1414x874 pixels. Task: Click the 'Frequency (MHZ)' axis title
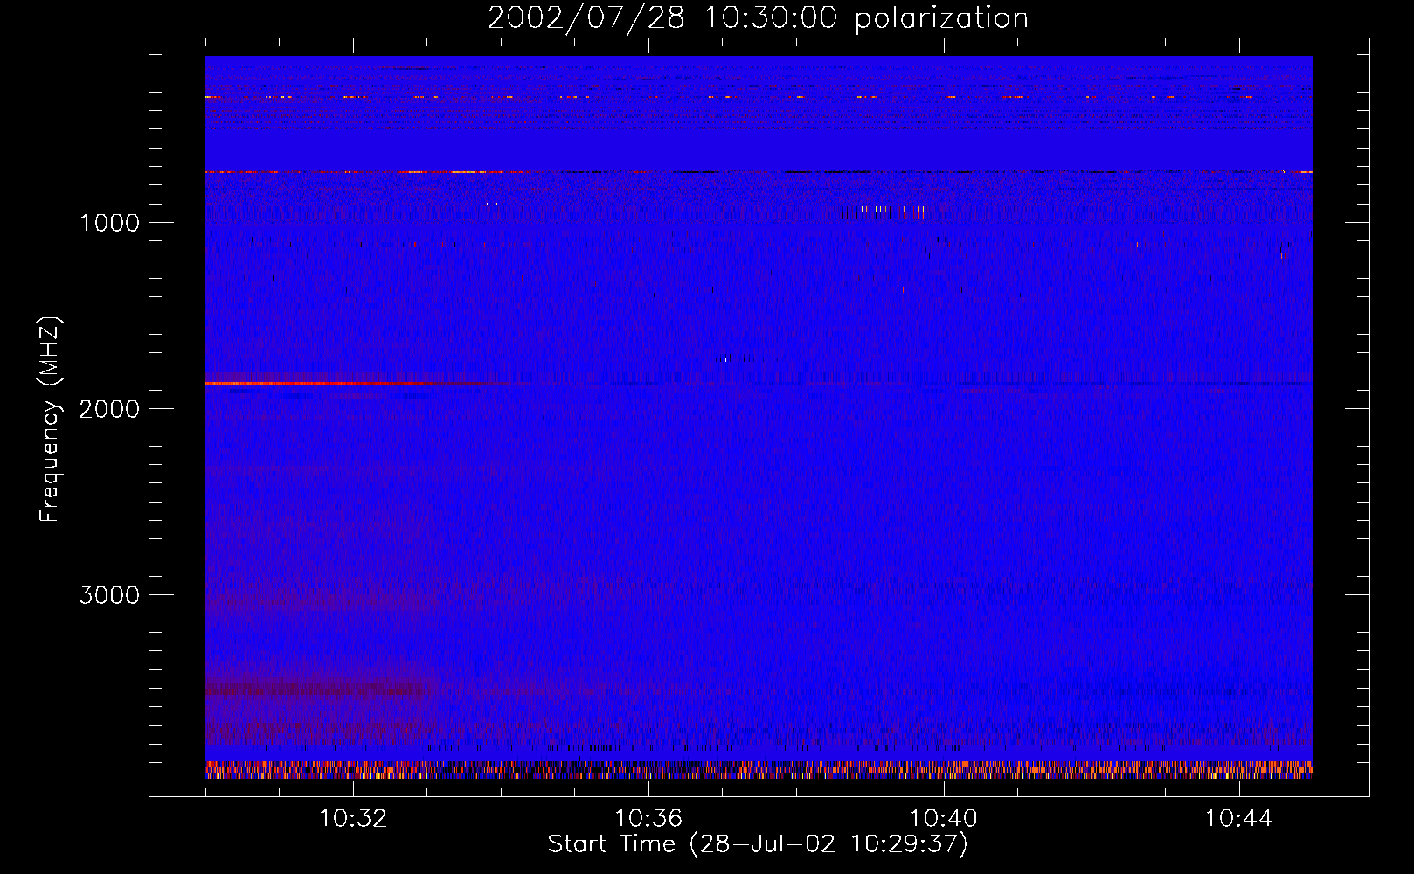point(50,419)
